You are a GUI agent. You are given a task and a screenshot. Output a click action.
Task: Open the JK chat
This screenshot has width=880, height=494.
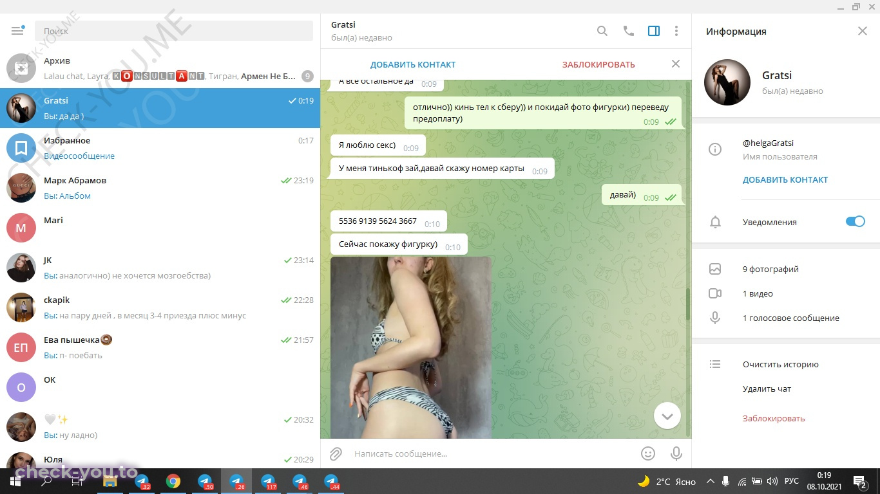[160, 268]
